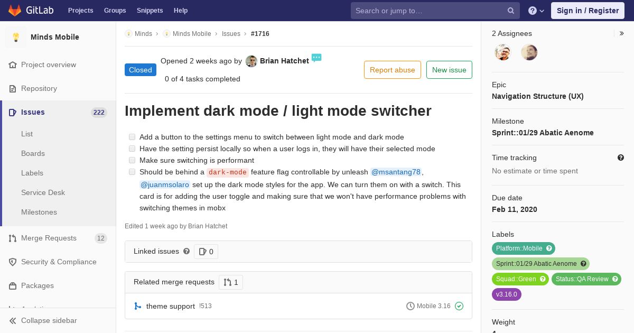Open Labels in the sidebar
Image resolution: width=634 pixels, height=333 pixels.
(x=32, y=173)
